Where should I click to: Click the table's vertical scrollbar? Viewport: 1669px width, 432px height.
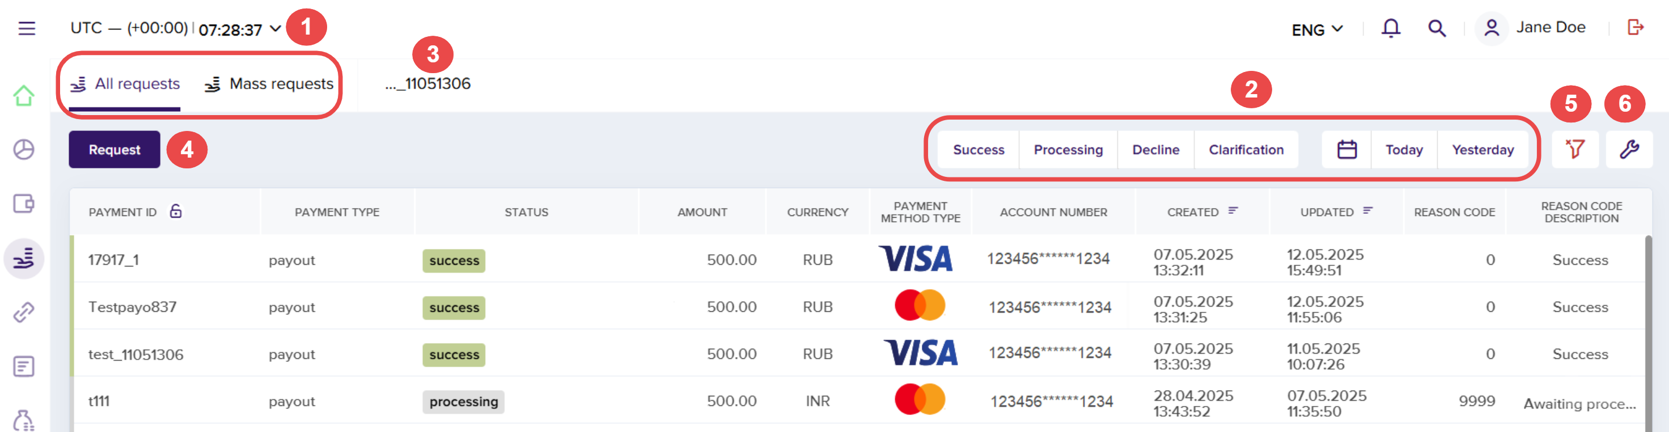1648,333
